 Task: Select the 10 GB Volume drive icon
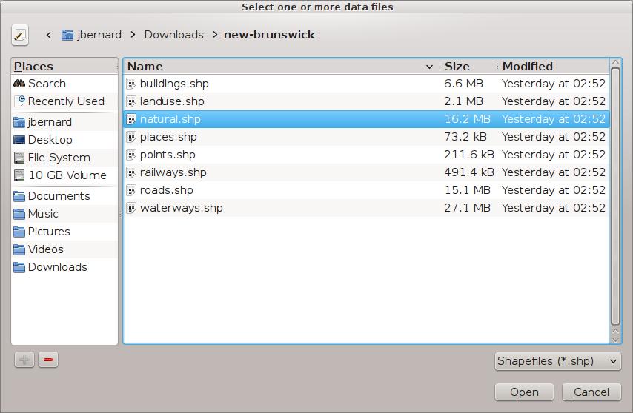[x=19, y=175]
